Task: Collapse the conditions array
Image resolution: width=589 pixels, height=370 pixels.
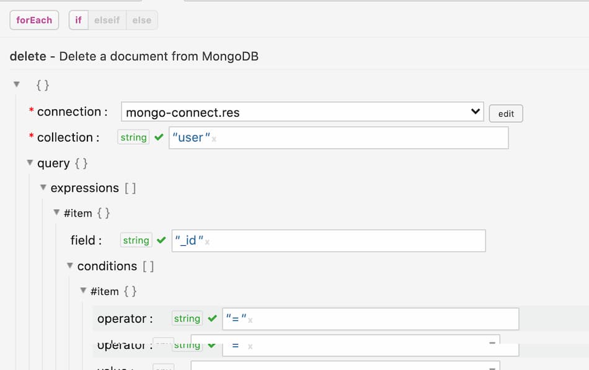Action: [70, 266]
